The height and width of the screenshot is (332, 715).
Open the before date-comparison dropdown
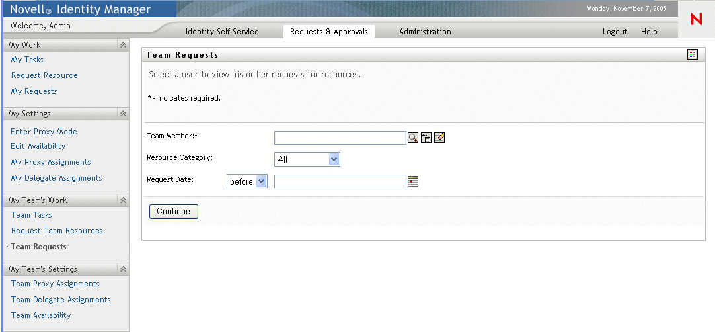coord(247,181)
